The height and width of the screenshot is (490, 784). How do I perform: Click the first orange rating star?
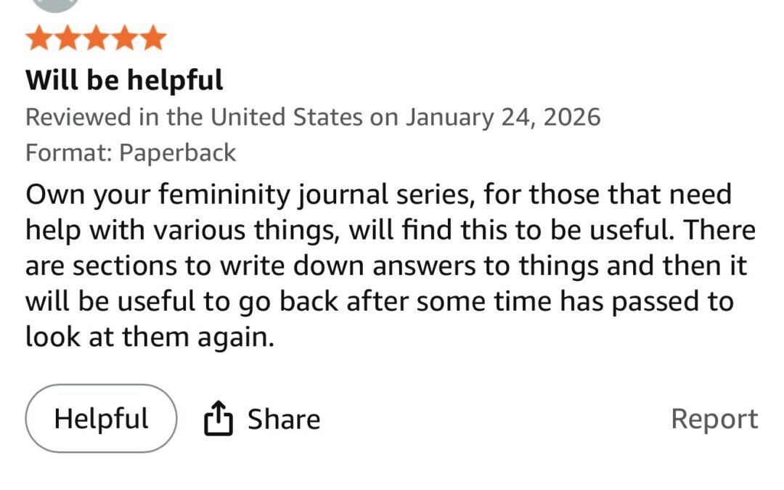point(39,38)
